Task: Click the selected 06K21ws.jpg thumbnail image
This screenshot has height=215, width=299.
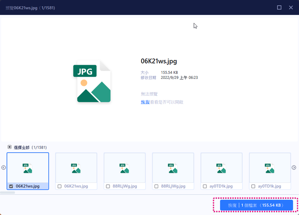Action: coord(28,168)
